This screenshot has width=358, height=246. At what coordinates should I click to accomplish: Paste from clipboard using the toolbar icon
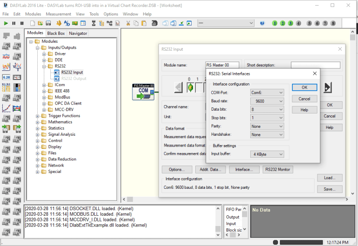point(144,23)
